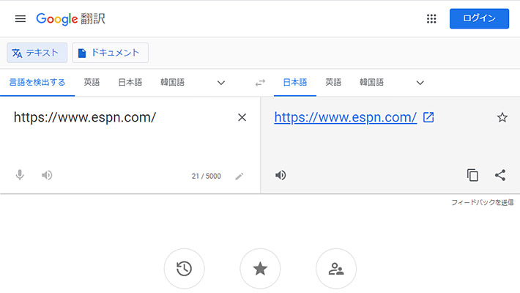Share the translation
The image size is (520, 293).
pyautogui.click(x=500, y=175)
